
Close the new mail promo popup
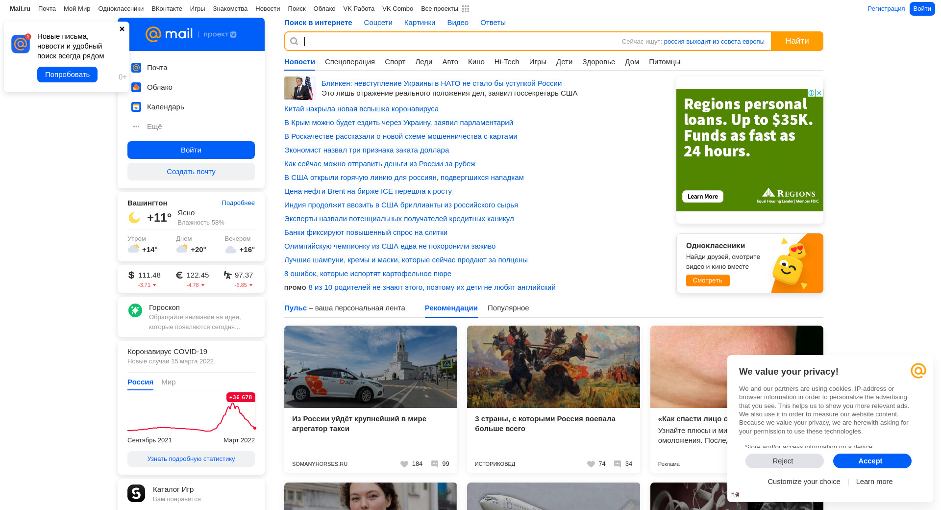click(122, 29)
